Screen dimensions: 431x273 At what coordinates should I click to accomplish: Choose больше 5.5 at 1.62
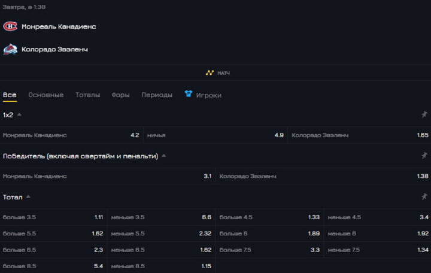pyautogui.click(x=54, y=233)
